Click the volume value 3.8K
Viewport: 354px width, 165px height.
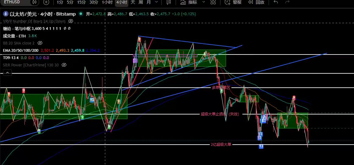[x=33, y=36]
